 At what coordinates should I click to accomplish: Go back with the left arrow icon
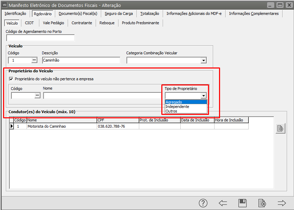(x=223, y=203)
